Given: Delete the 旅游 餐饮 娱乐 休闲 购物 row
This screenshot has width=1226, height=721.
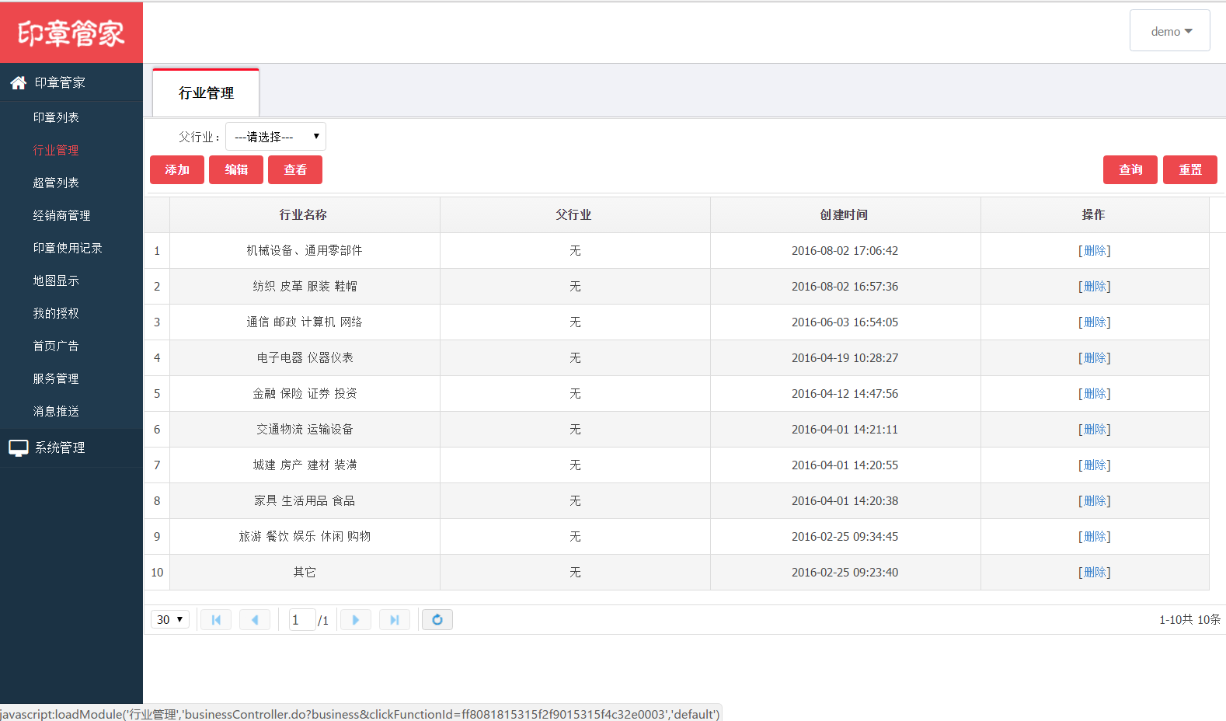Looking at the screenshot, I should (1095, 536).
